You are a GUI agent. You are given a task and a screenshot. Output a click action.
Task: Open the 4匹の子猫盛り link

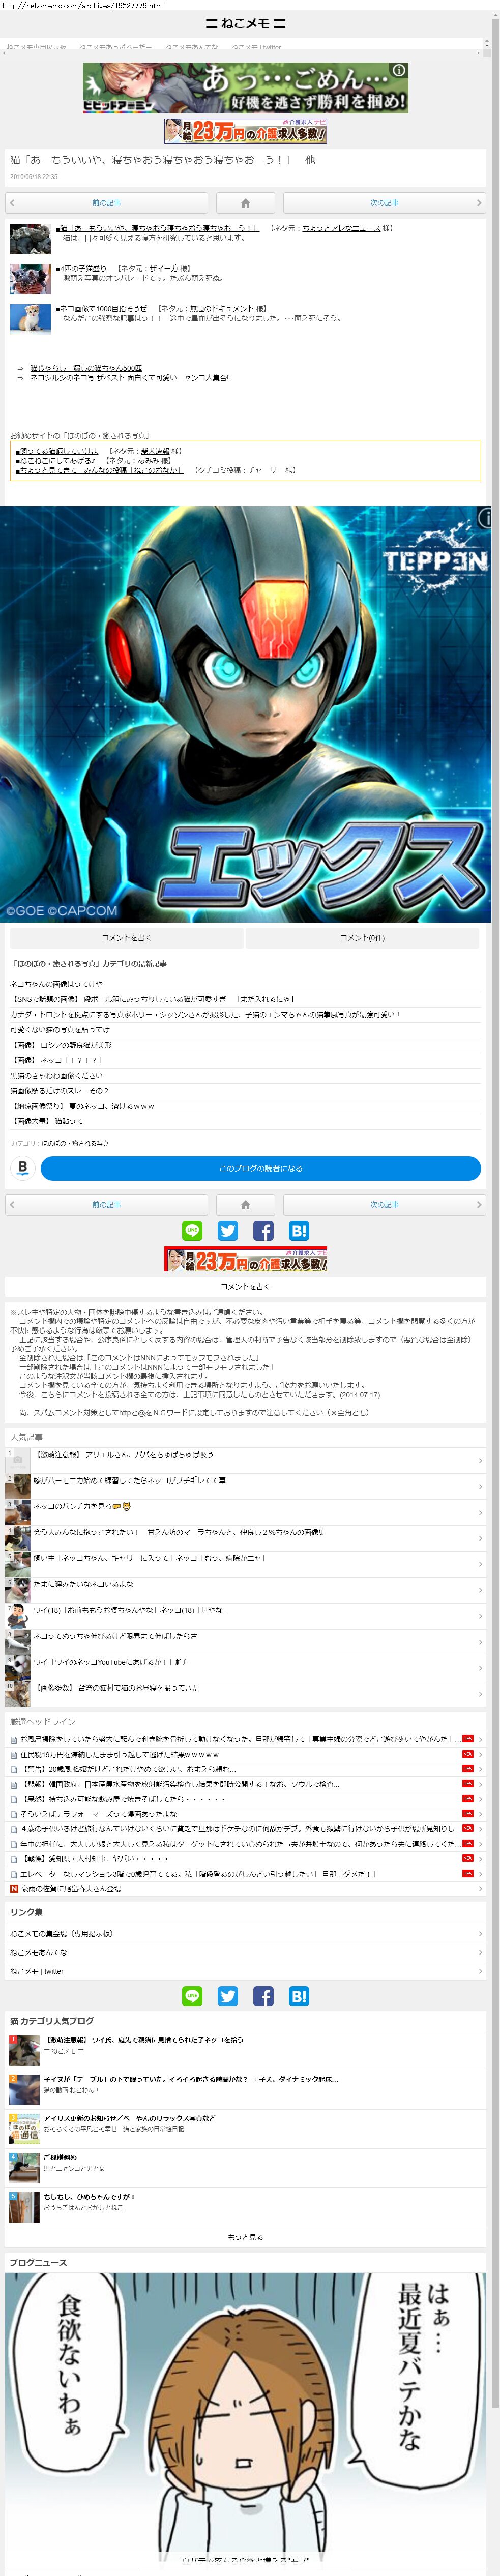81,269
